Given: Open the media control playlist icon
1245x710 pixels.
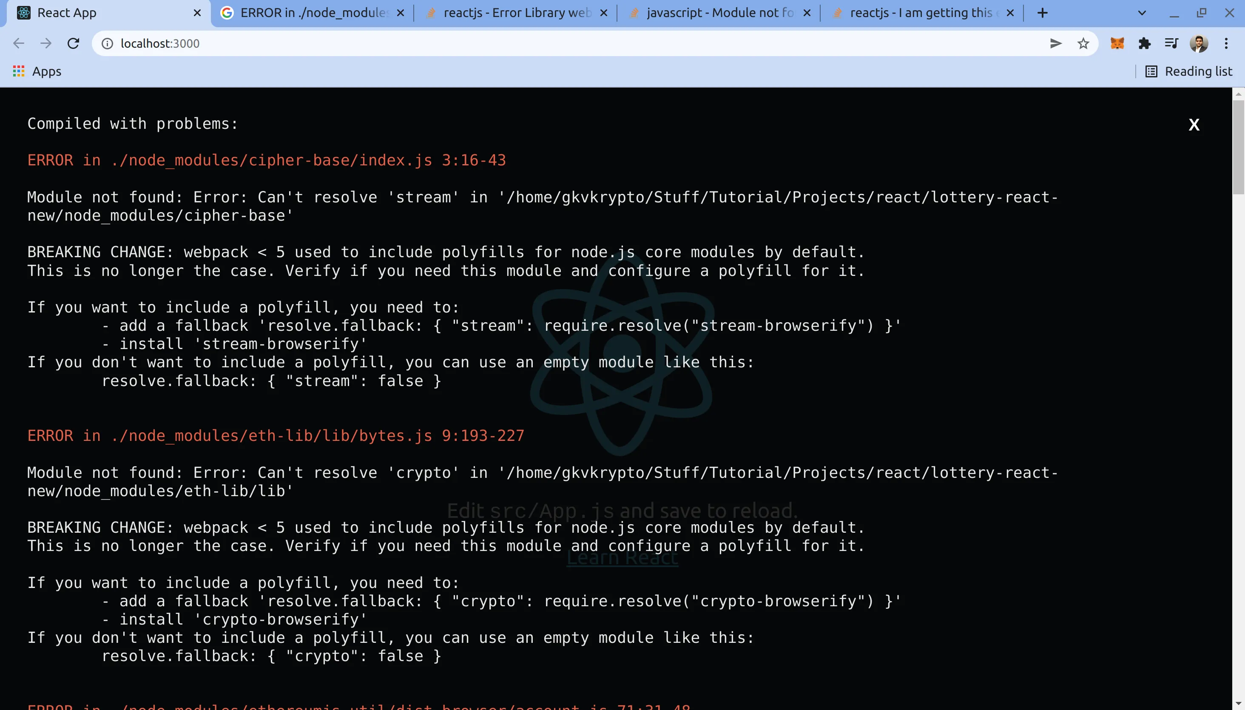Looking at the screenshot, I should coord(1171,43).
